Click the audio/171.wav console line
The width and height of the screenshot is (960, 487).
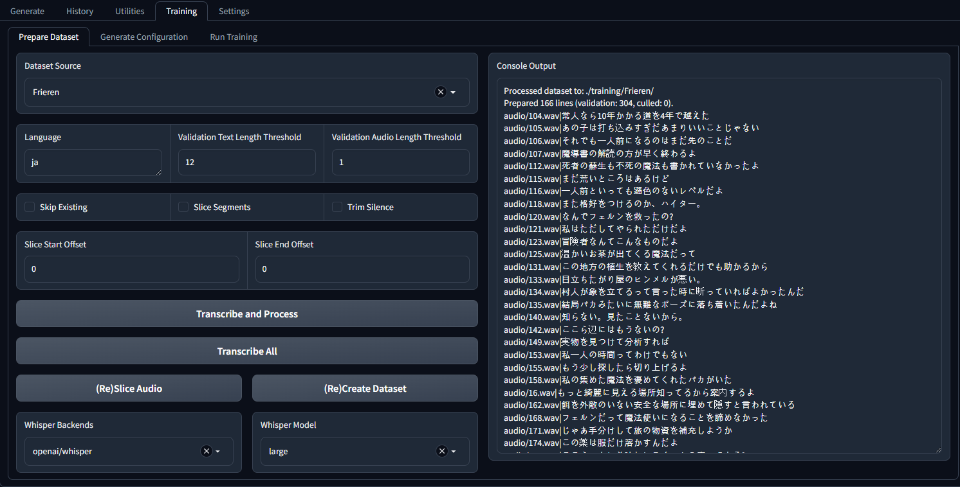point(618,430)
